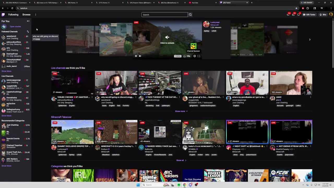The image size is (334, 188).
Task: Go to the Browse tab
Action: 26,15
